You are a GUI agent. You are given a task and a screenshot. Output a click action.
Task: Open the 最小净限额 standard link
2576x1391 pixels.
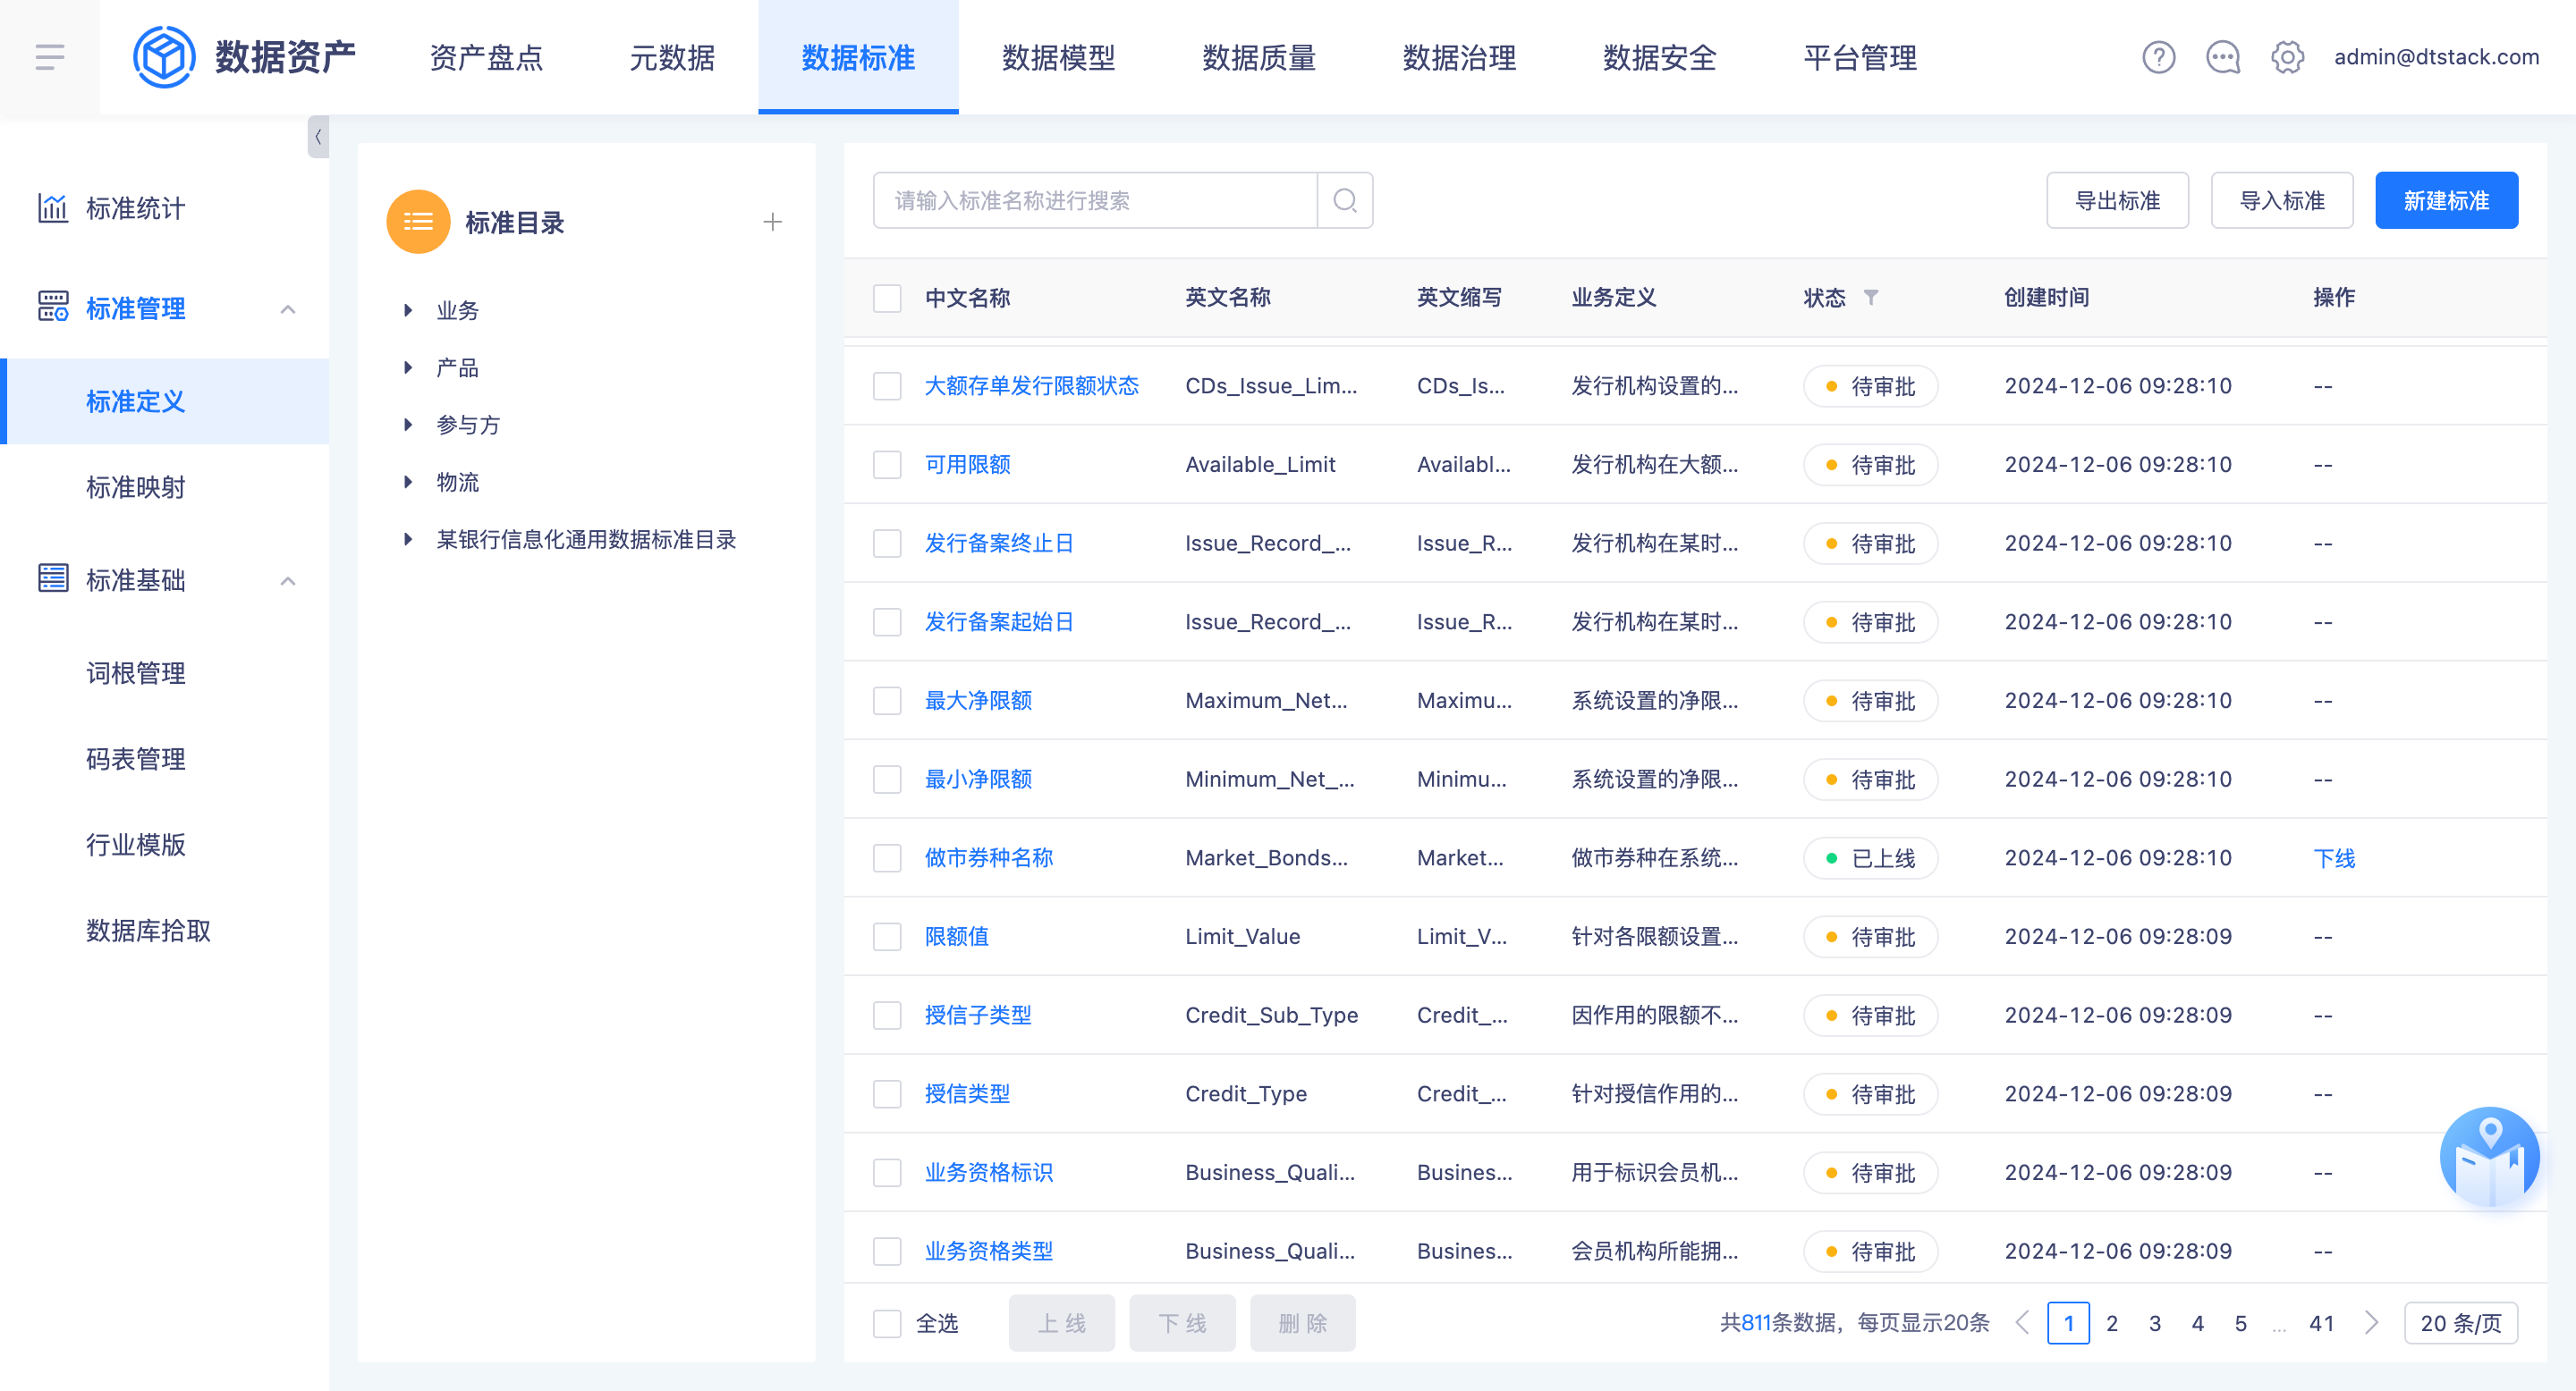(978, 780)
